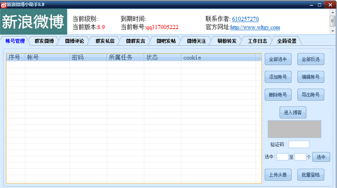
Task: Click the 批量登陆 button
Action: (310, 175)
